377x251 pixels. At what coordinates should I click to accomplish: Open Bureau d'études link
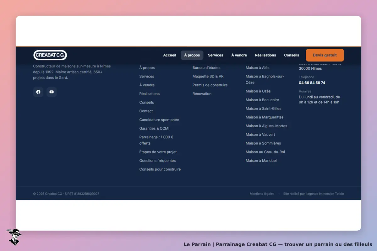point(206,68)
